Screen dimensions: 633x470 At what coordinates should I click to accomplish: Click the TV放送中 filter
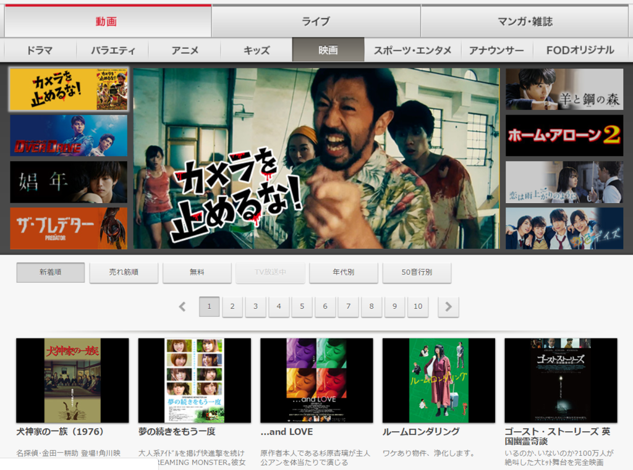[x=271, y=272]
